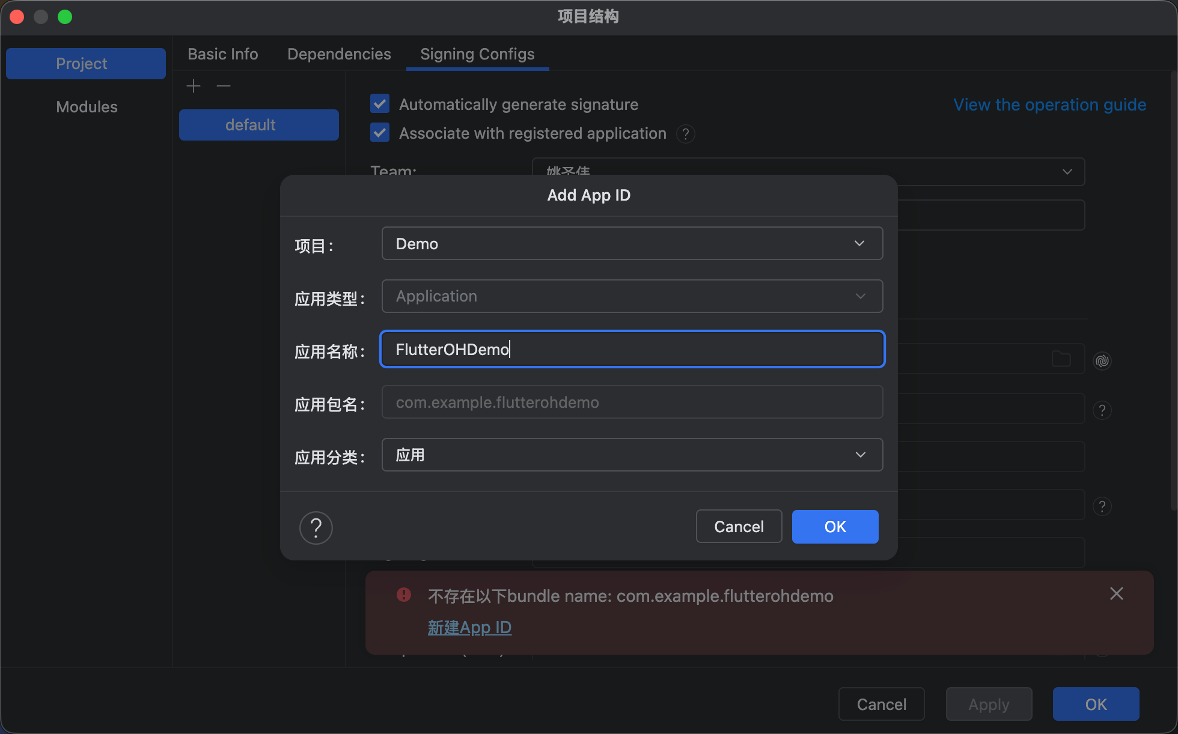The width and height of the screenshot is (1178, 734).
Task: Click the folder browse icon
Action: pos(1061,359)
